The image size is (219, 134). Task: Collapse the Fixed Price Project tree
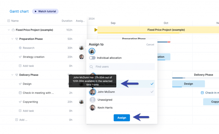click(x=9, y=30)
